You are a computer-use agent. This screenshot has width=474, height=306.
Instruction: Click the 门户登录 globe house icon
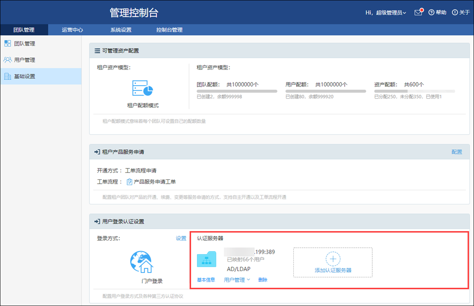[x=141, y=262]
